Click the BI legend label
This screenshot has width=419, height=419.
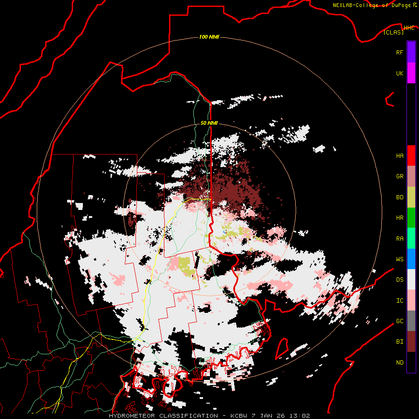399,342
